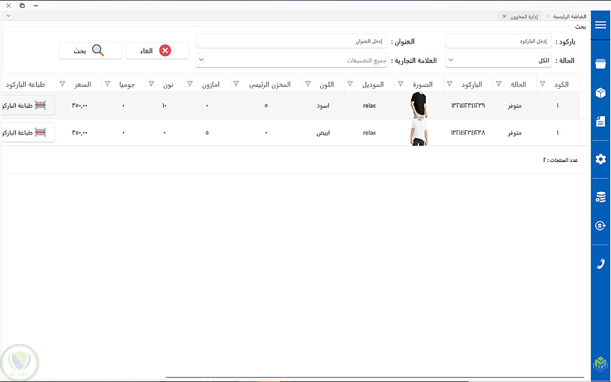This screenshot has height=382, width=611.
Task: Filter the الحالة column
Action: tap(499, 84)
